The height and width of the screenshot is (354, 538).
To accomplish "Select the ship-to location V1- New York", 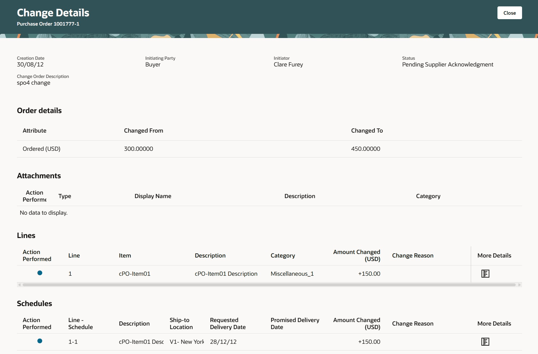I will [187, 342].
